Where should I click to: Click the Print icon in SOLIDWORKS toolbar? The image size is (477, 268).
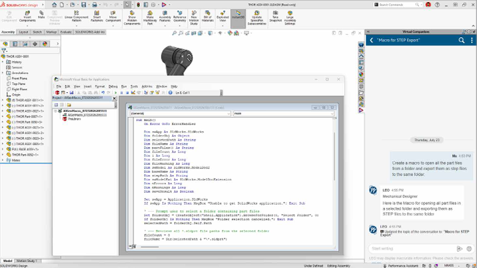(95, 5)
